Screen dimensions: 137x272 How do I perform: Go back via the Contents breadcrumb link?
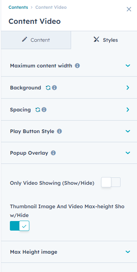point(18,7)
